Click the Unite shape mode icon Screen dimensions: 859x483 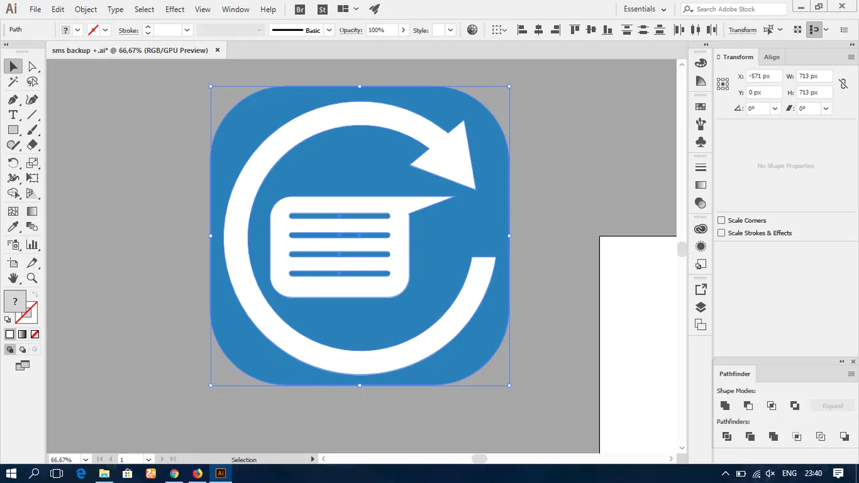coord(725,406)
